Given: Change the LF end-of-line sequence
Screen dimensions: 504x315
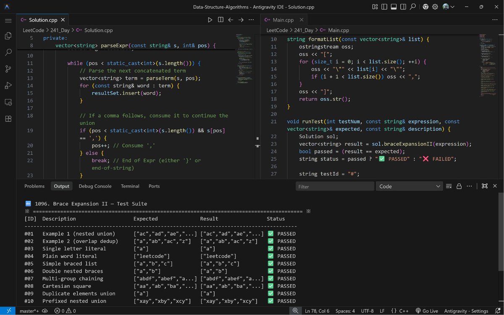Looking at the screenshot, I should click(382, 311).
